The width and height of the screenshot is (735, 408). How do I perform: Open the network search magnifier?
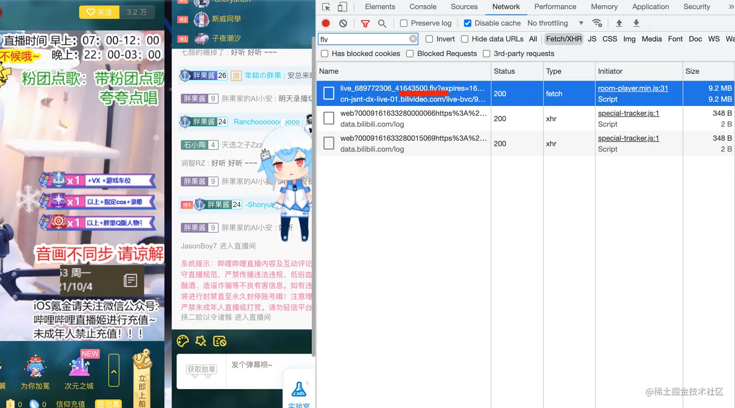pos(382,23)
